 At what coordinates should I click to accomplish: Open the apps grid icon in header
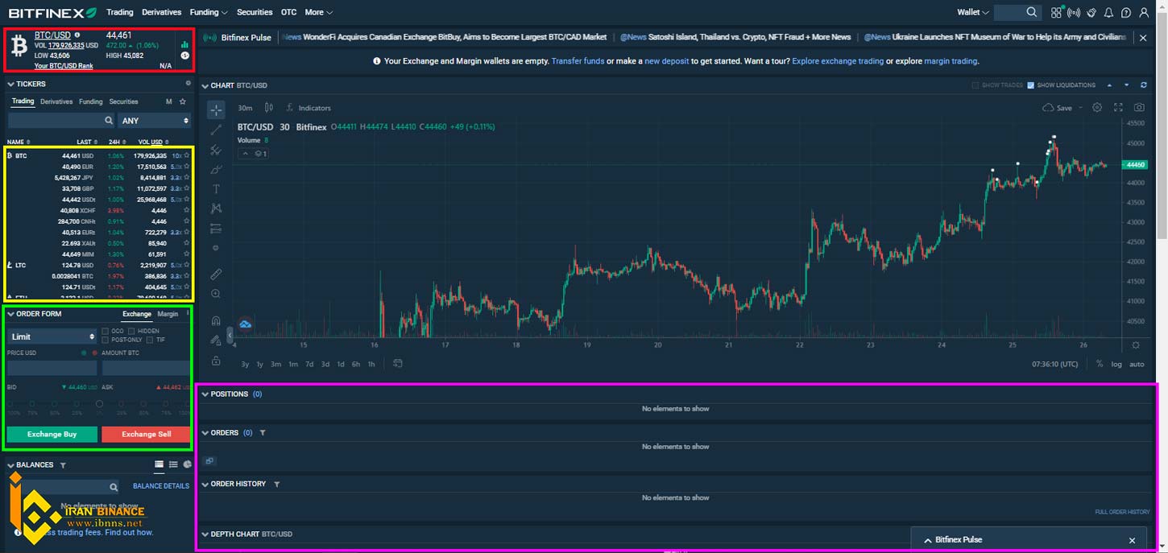point(1056,12)
